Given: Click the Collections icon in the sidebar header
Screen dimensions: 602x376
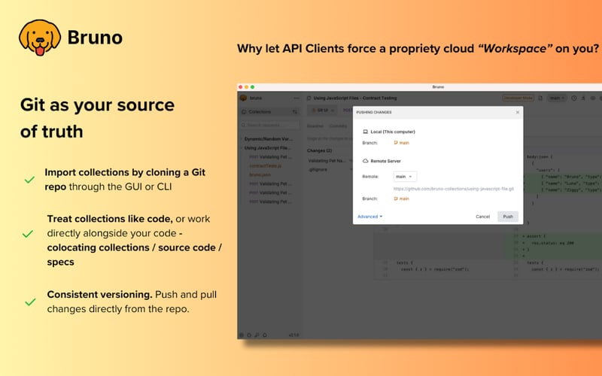Looking at the screenshot, I should point(244,111).
